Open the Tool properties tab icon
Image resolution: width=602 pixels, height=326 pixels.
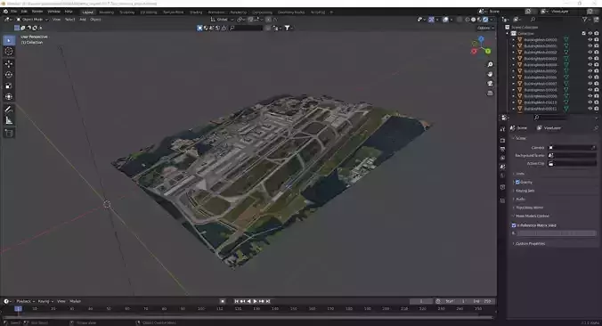502,129
